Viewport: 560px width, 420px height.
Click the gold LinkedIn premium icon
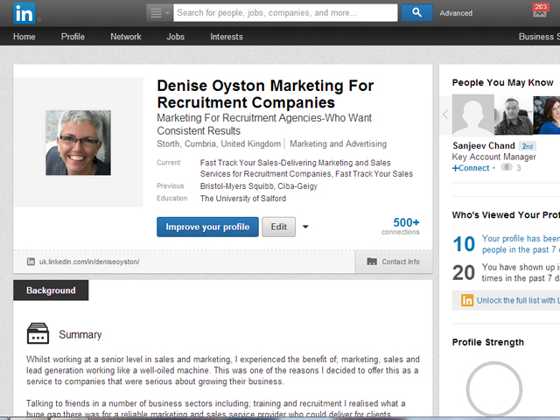tap(466, 300)
